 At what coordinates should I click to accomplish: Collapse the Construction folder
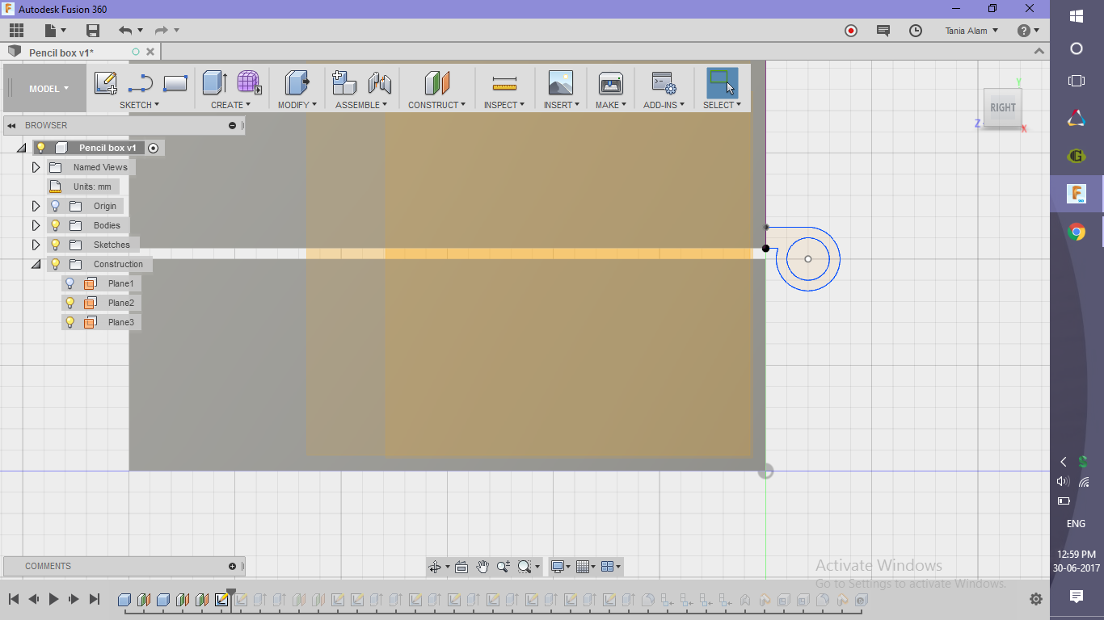point(36,264)
